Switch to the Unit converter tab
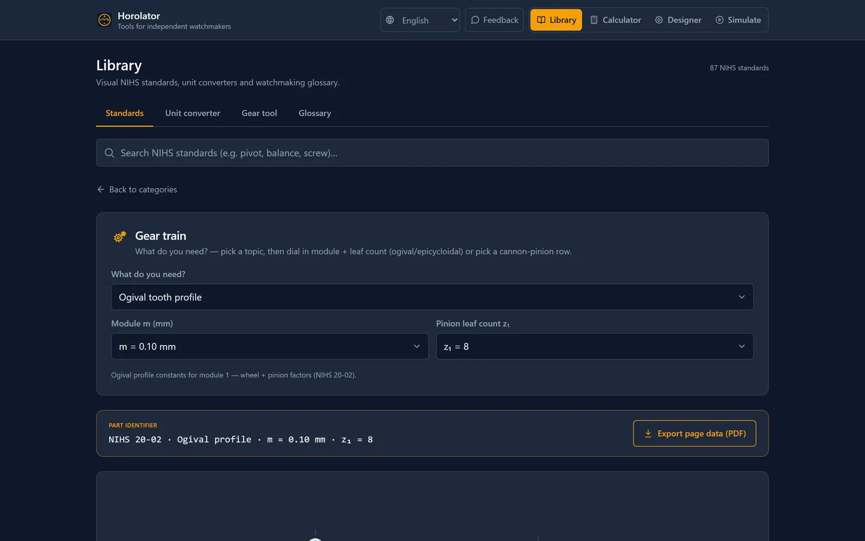 [x=192, y=113]
